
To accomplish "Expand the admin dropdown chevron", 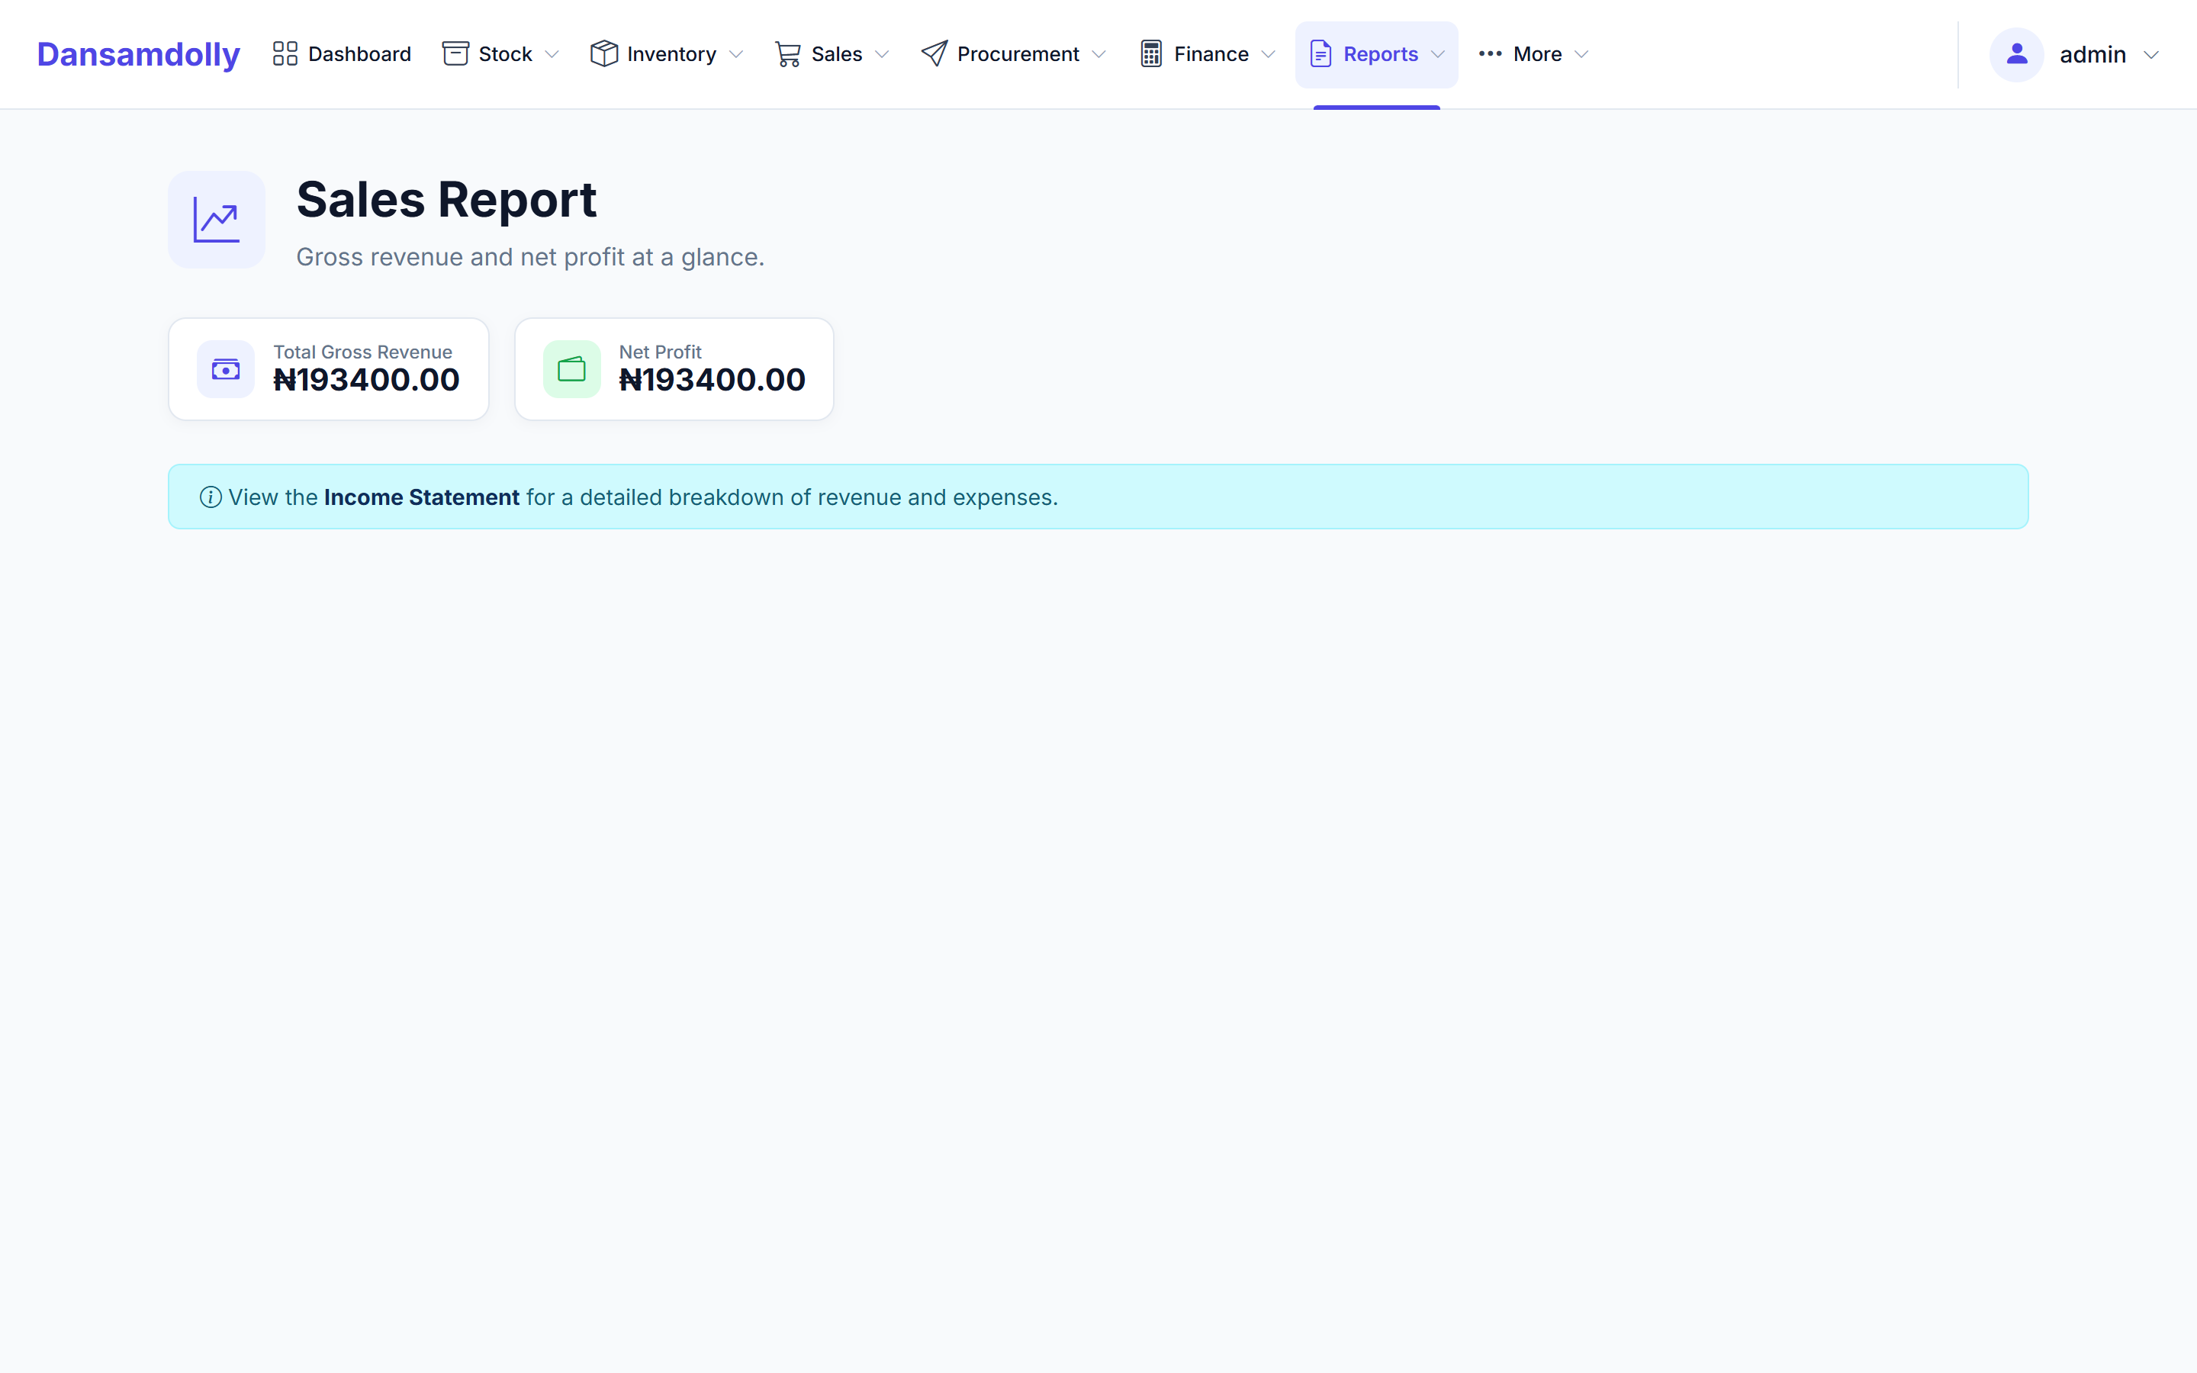I will coord(2151,56).
